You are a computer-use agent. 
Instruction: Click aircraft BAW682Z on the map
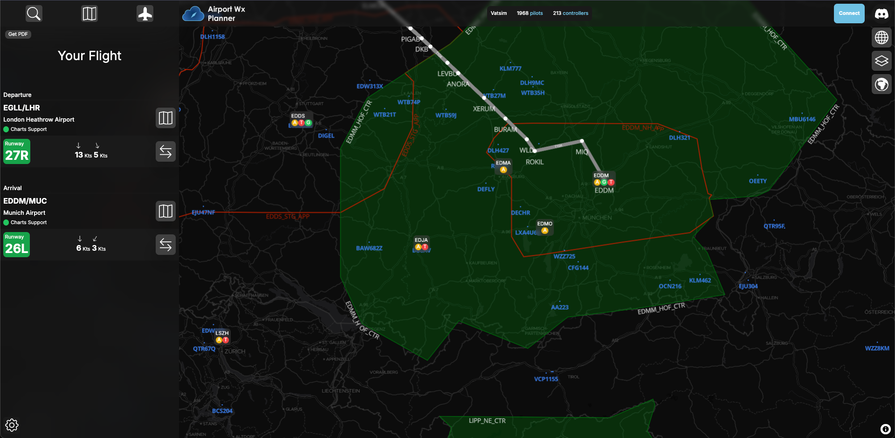369,248
